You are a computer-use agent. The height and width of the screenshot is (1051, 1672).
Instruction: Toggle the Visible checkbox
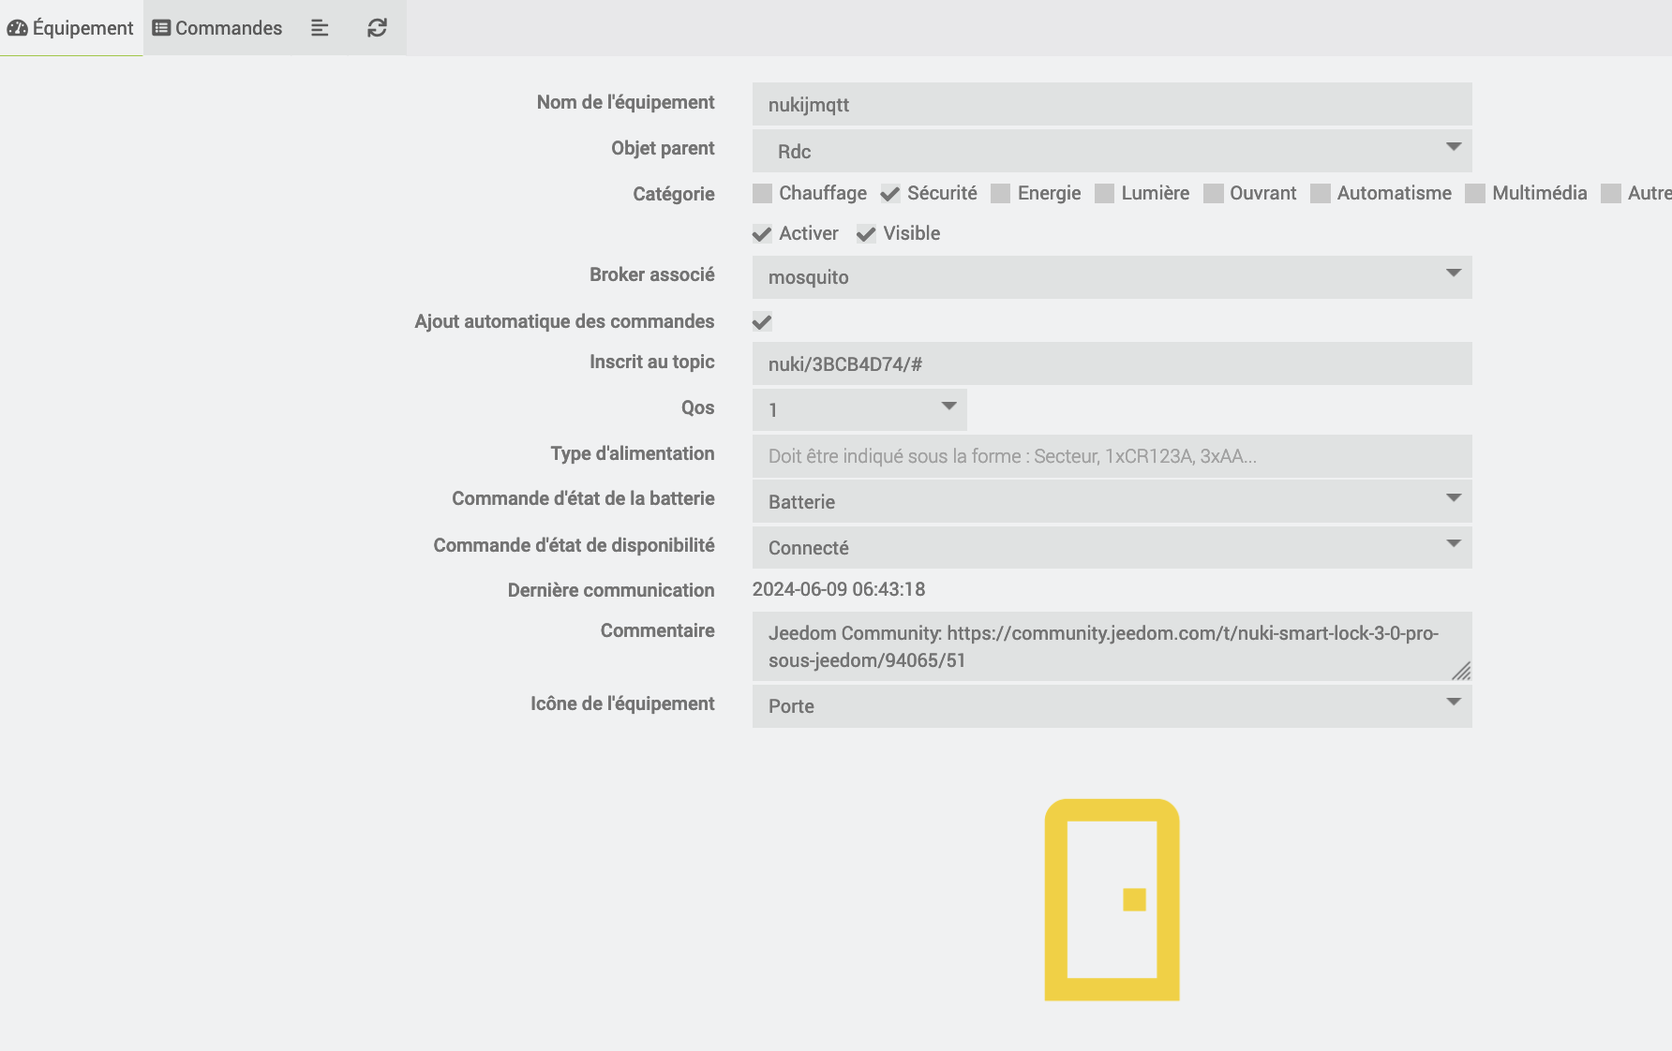(x=866, y=233)
